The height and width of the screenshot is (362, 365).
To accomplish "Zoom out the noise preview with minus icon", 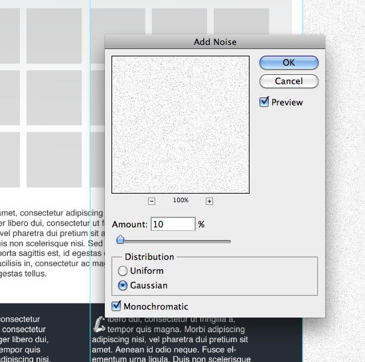I will (151, 201).
